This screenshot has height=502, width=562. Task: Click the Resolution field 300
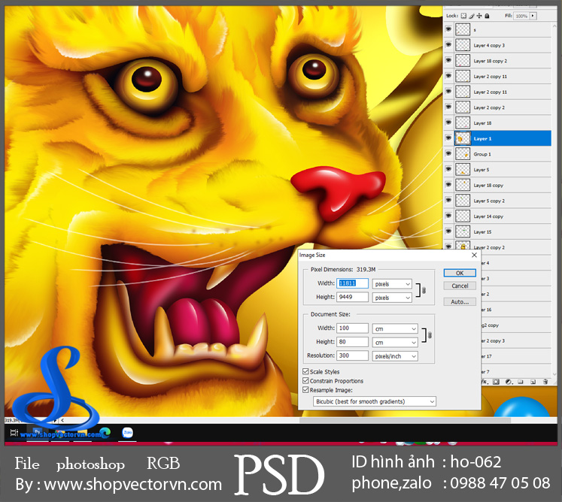click(x=352, y=355)
